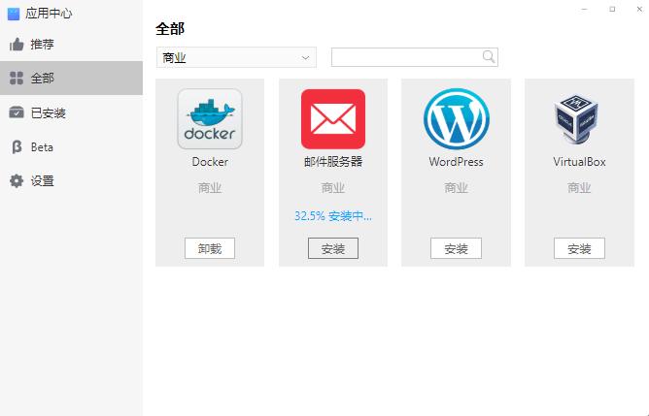Click the 应用中心 window title
The image size is (649, 416).
(49, 14)
